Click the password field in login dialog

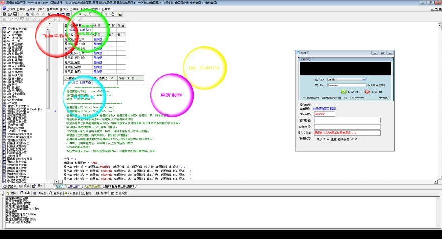coord(347,85)
